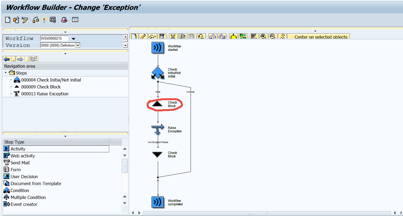Viewport: 403px width, 216px height.
Task: Collapse the Steps tree folder
Action: click(x=6, y=73)
